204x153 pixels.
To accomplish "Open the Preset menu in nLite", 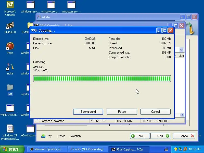I will coord(61,136).
